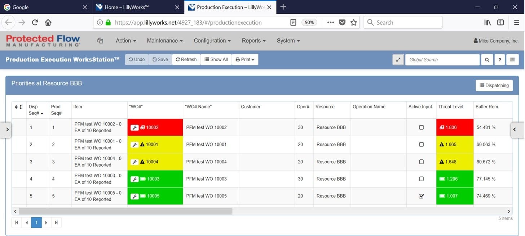Uncheck Active Input for WO 10005 row

(x=421, y=196)
